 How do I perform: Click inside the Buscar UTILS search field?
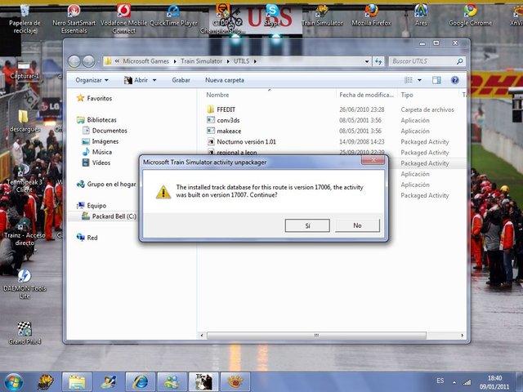tap(425, 61)
